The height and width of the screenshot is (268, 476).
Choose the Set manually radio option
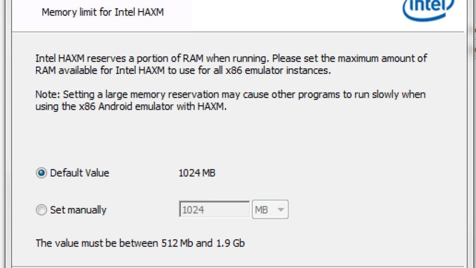[42, 210]
